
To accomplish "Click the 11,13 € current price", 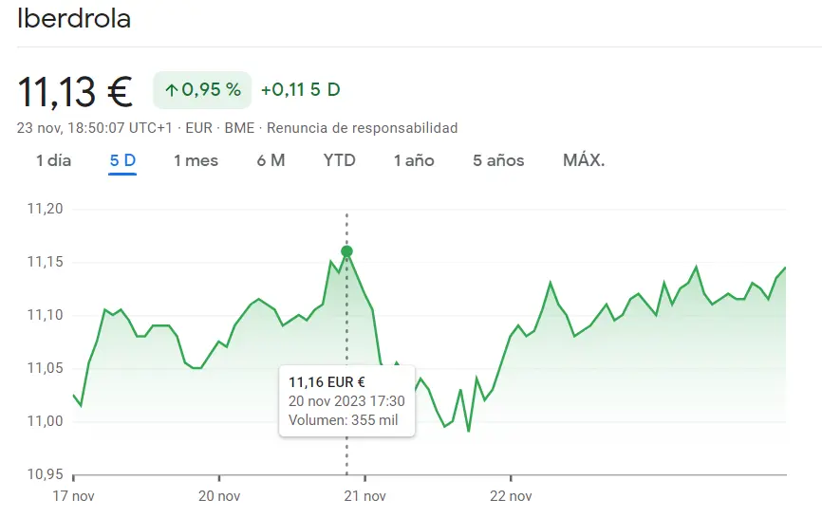I will pyautogui.click(x=75, y=92).
